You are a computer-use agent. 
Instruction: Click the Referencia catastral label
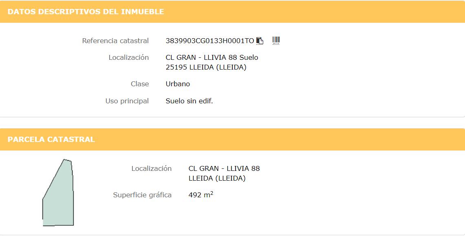click(x=115, y=41)
